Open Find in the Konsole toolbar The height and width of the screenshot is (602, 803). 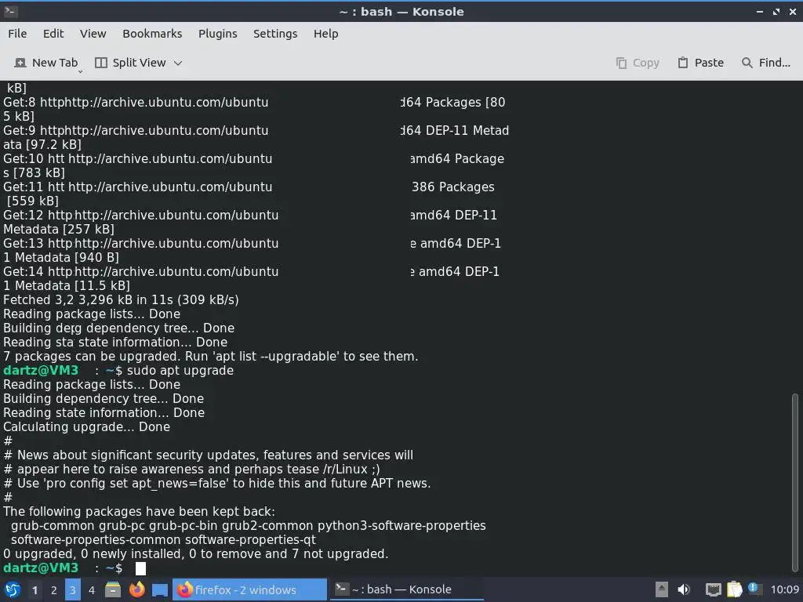click(766, 63)
